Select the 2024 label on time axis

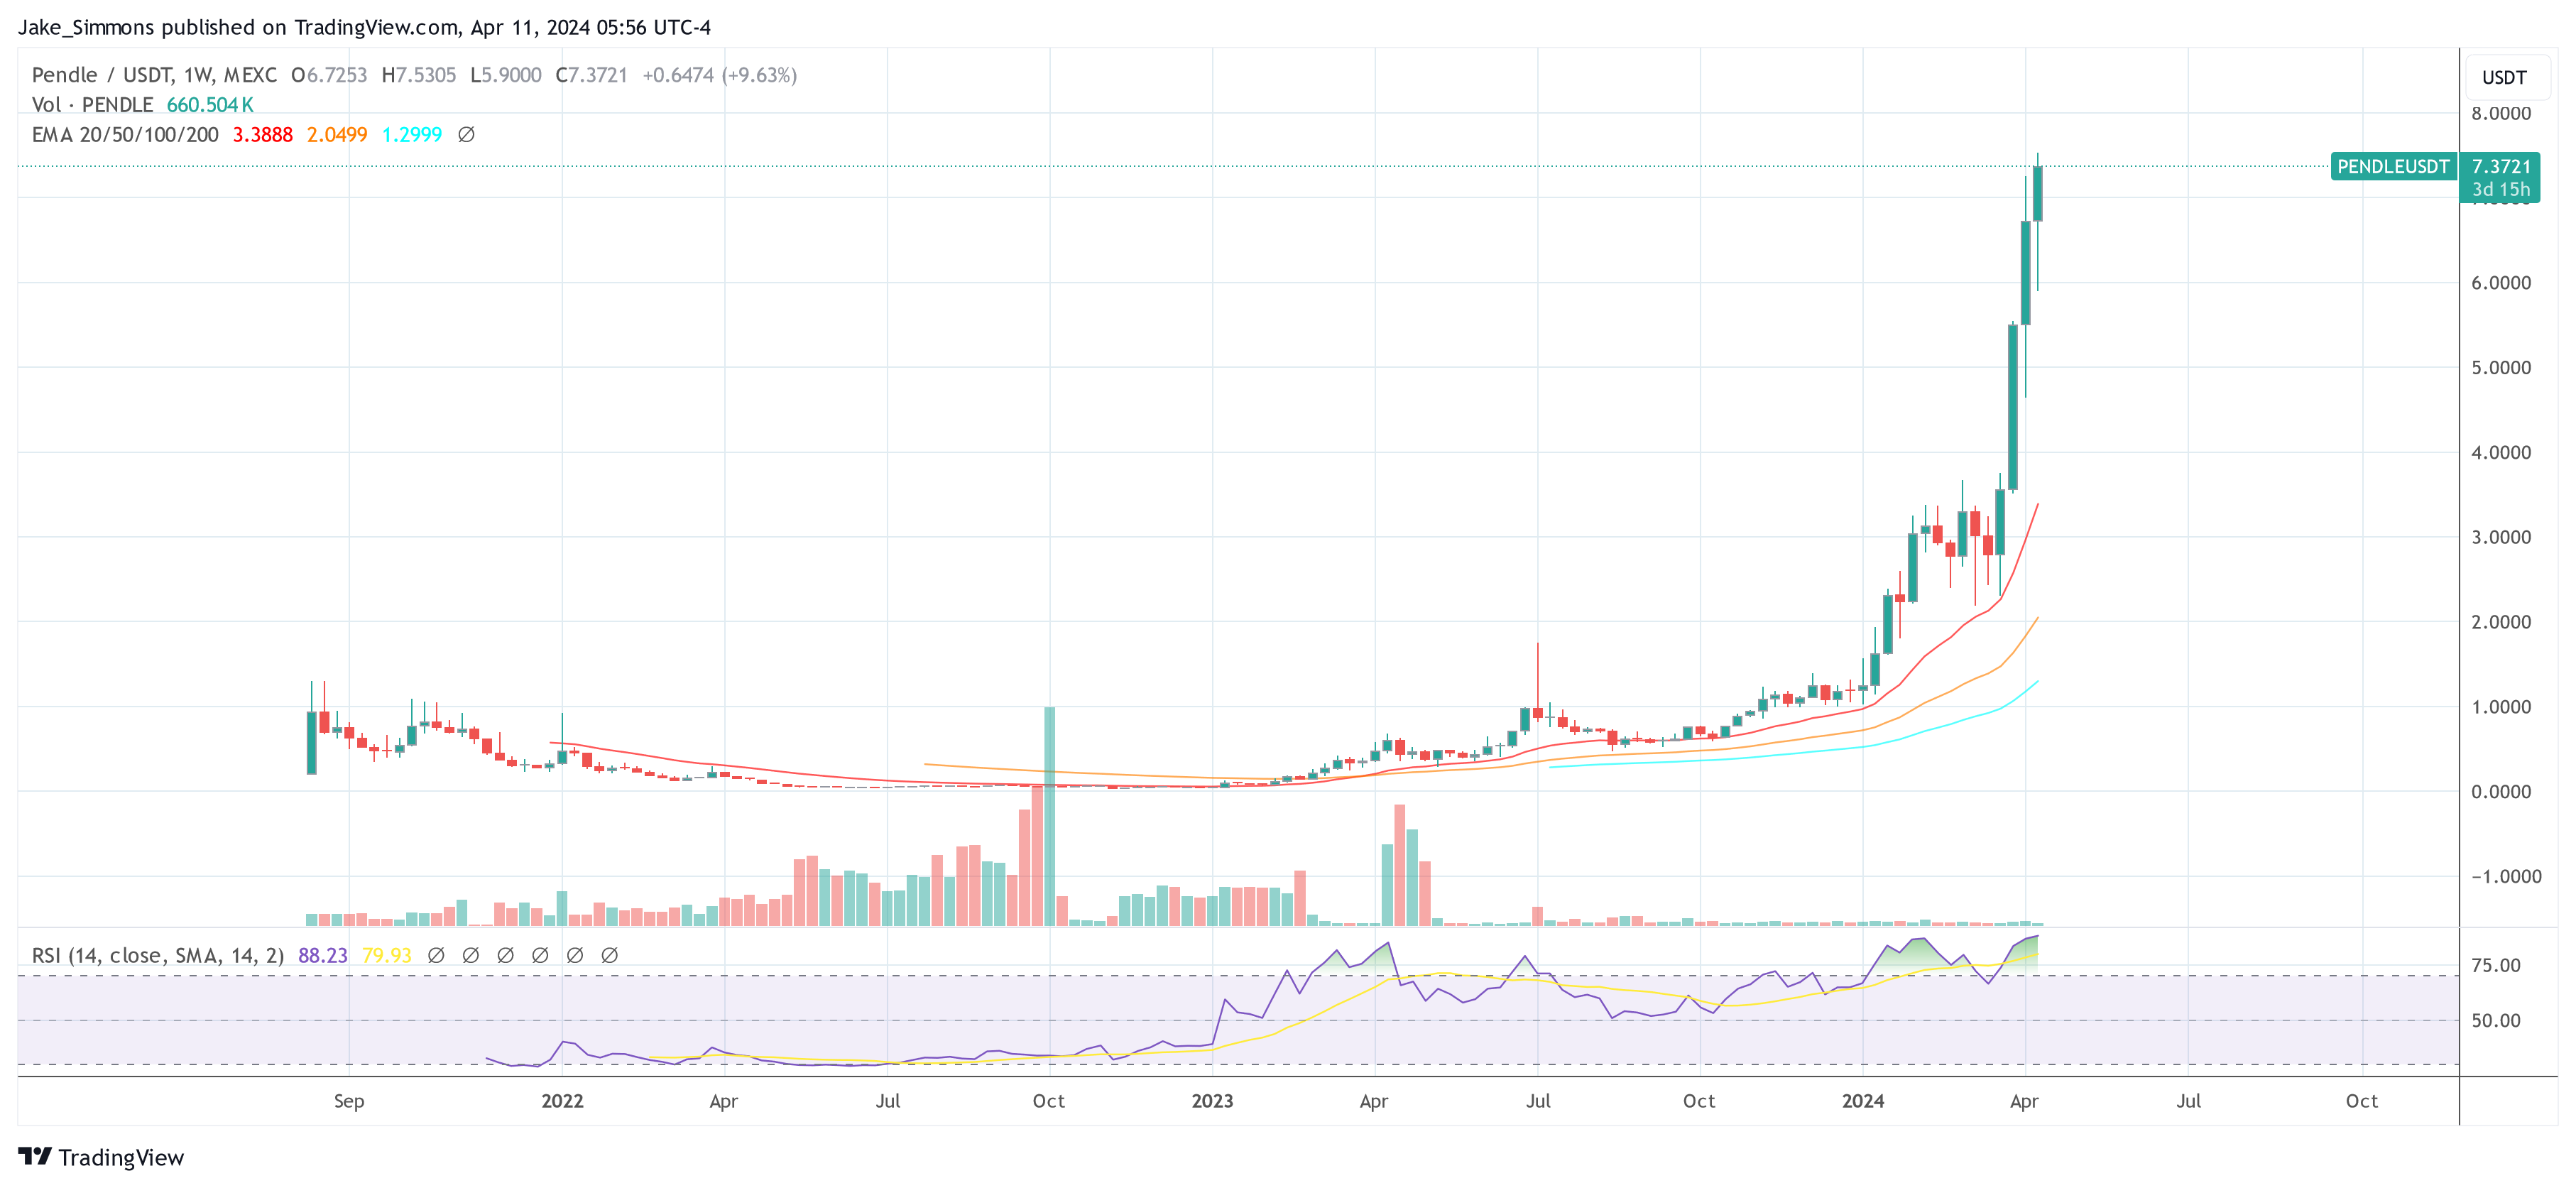pyautogui.click(x=1862, y=1101)
